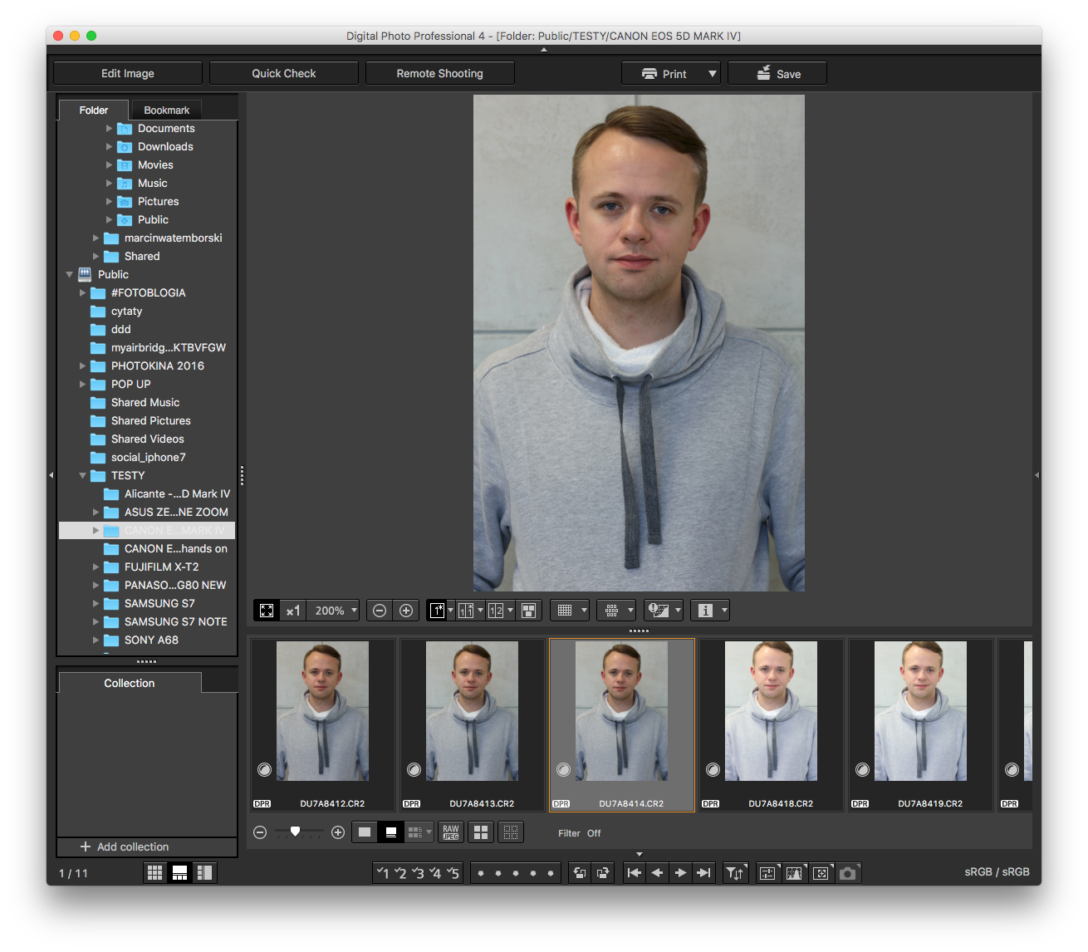Apply check mark 1 to image

[x=383, y=873]
